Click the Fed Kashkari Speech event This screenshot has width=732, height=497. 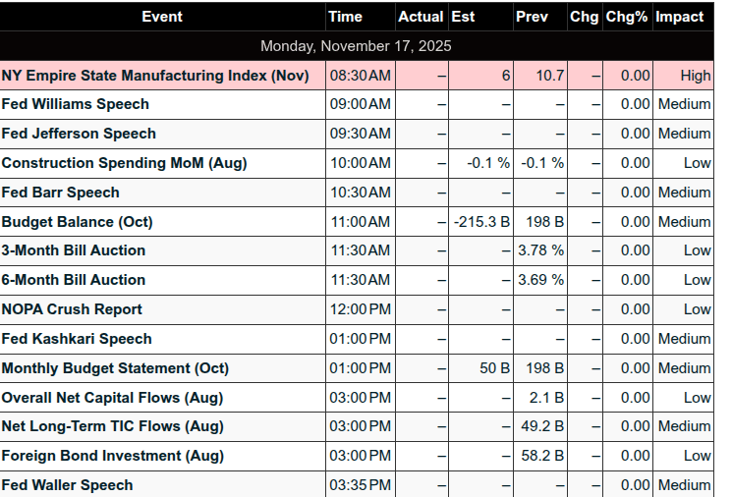[x=77, y=339]
